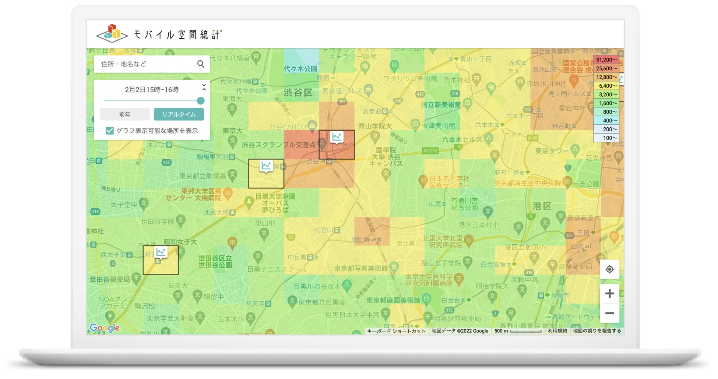Open the 利用規約 link
This screenshot has height=379, width=718.
tap(557, 331)
